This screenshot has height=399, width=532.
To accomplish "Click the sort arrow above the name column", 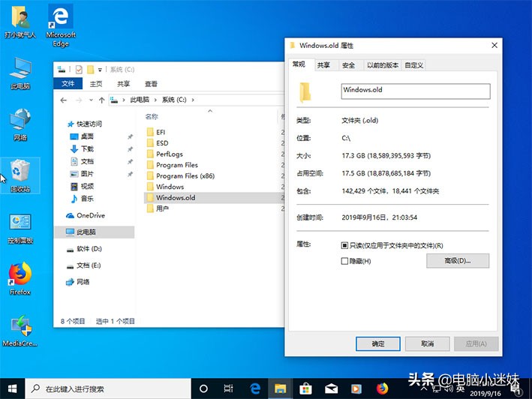I will [210, 111].
